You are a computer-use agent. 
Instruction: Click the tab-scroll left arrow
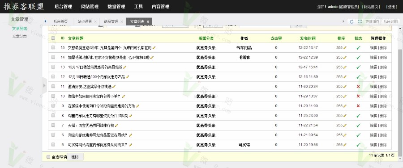pyautogui.click(x=46, y=21)
